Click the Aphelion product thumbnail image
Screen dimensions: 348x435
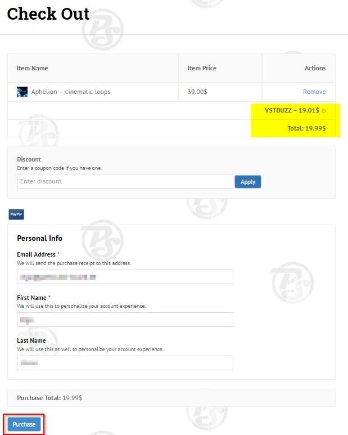coord(22,92)
